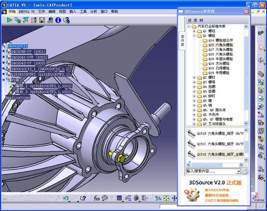Open the ENOVIA V5 menu
This screenshot has width=267, height=211.
point(27,12)
